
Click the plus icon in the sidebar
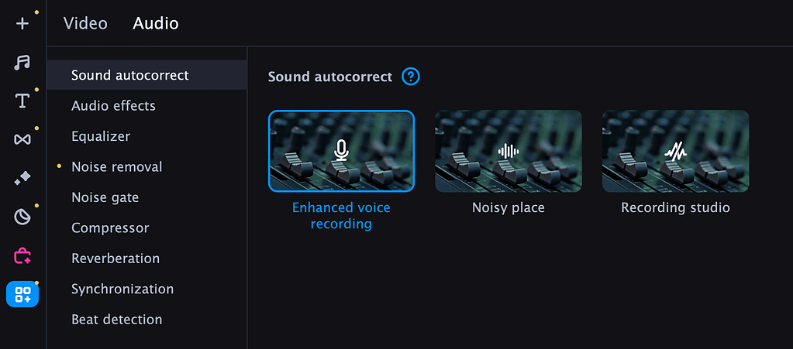click(22, 23)
